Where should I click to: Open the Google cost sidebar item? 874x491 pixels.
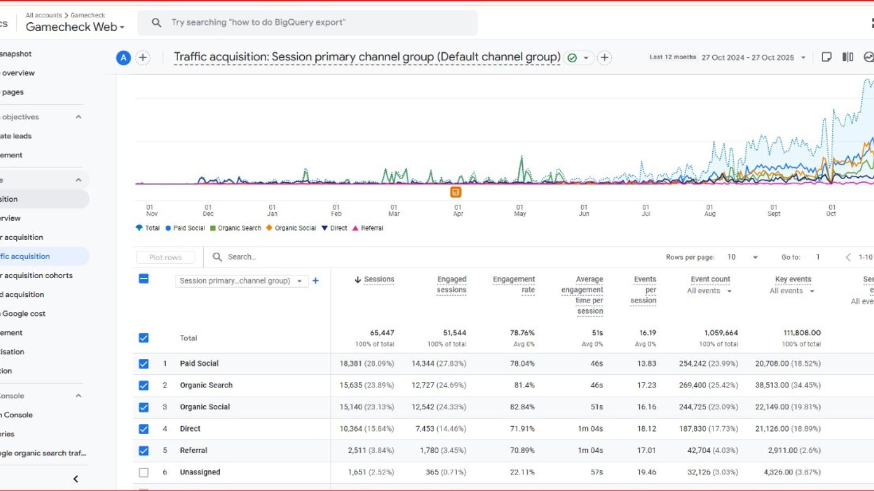[23, 314]
